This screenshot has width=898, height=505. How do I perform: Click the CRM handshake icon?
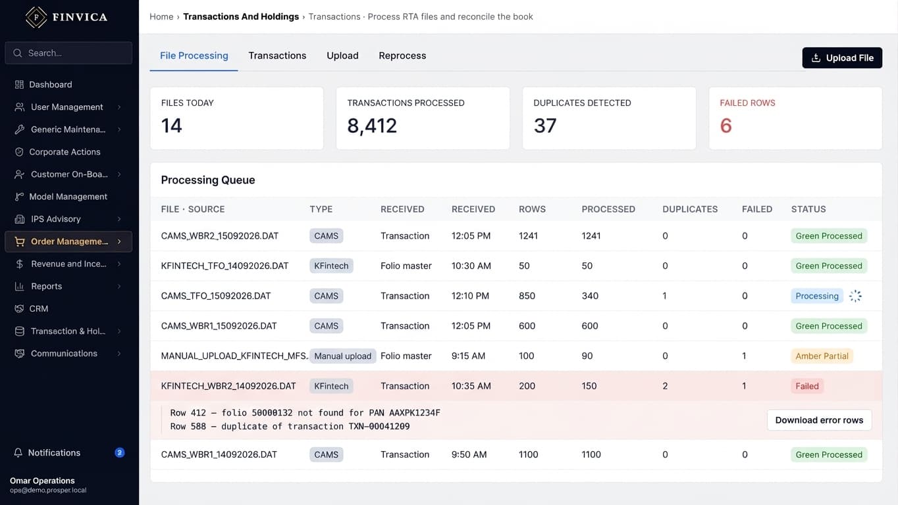tap(19, 308)
